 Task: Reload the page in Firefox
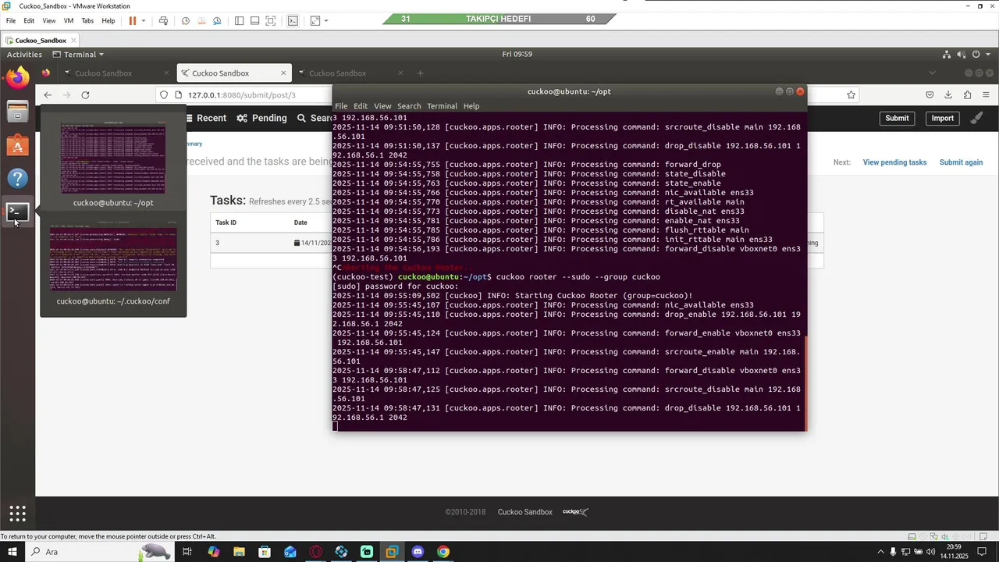pyautogui.click(x=85, y=95)
